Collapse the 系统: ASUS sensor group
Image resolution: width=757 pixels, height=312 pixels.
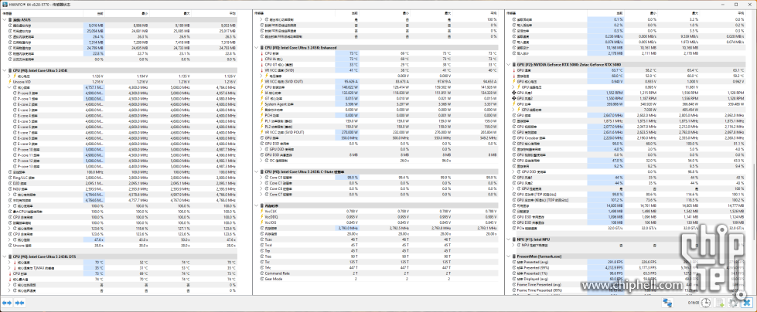tap(4, 19)
